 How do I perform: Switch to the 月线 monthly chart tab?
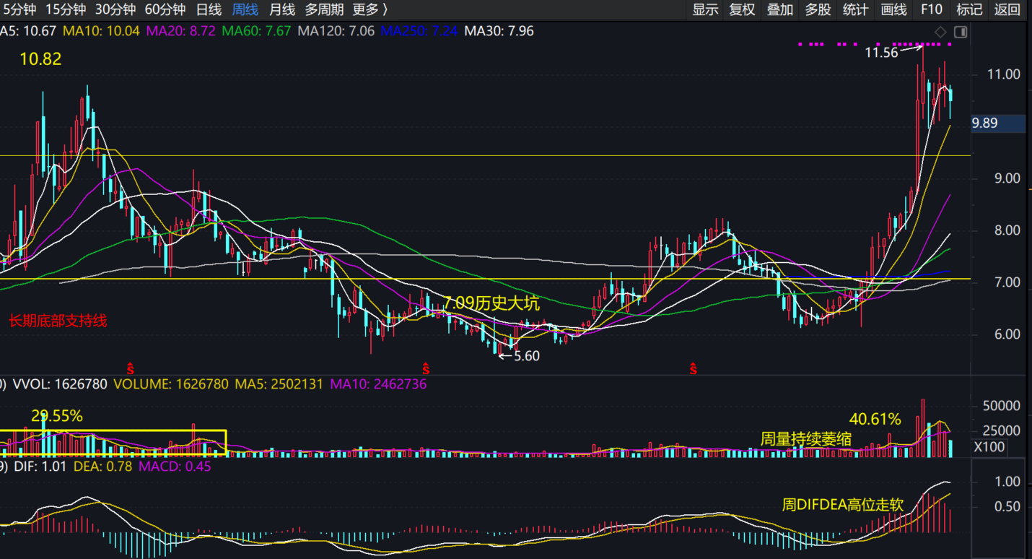282,9
